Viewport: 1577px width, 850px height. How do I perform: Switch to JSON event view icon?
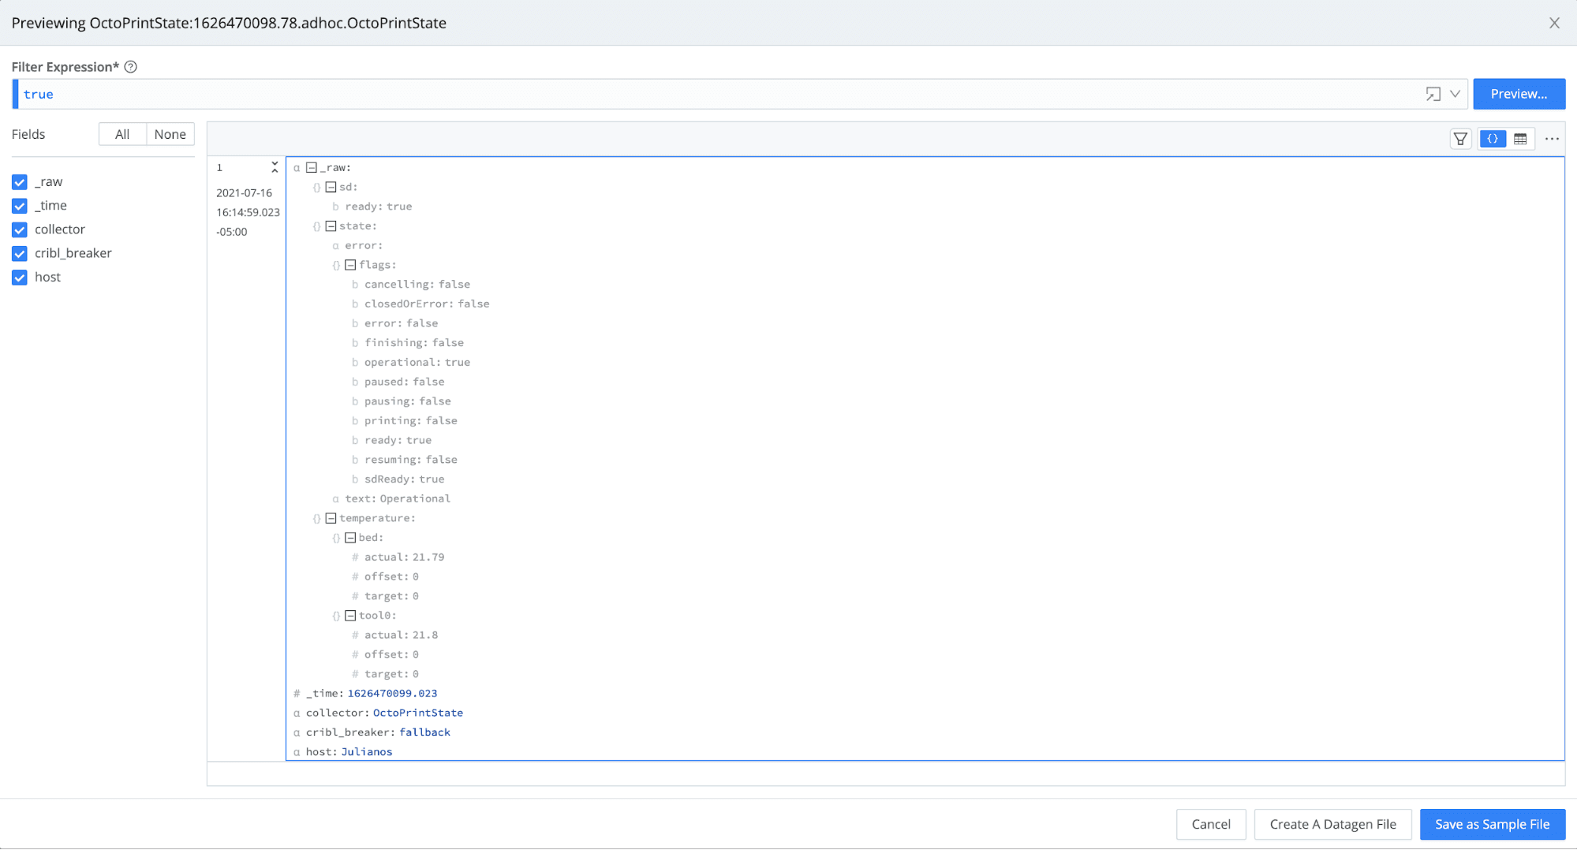click(x=1492, y=139)
